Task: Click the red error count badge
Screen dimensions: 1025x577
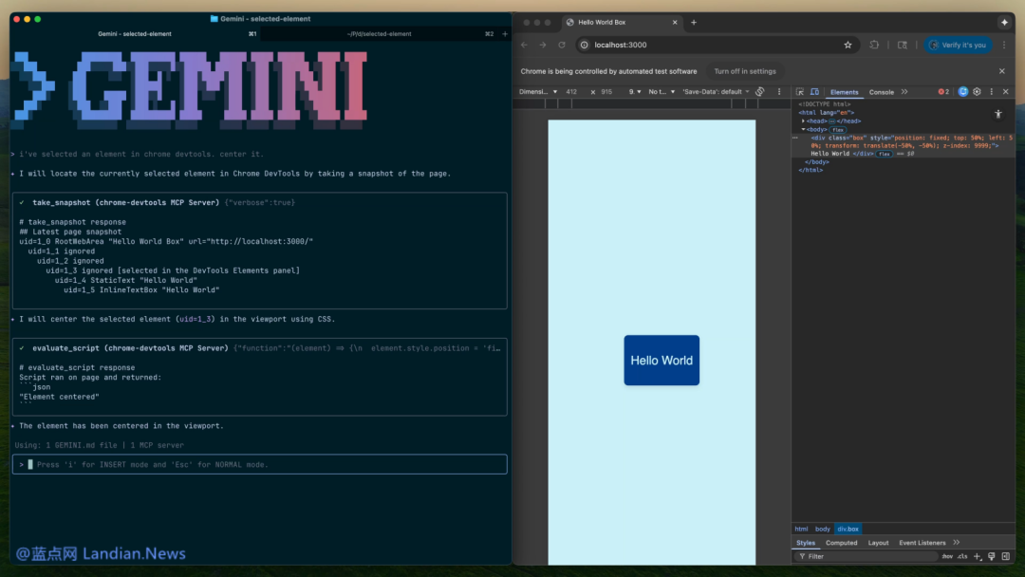Action: pyautogui.click(x=943, y=92)
